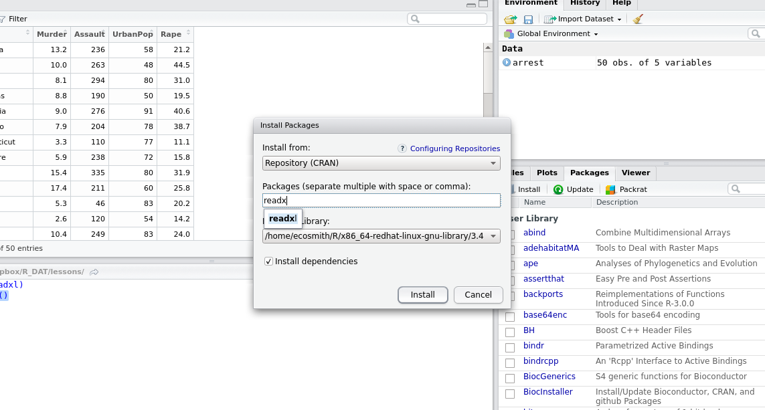Click the Packrat icon
765x410 pixels.
pos(610,189)
